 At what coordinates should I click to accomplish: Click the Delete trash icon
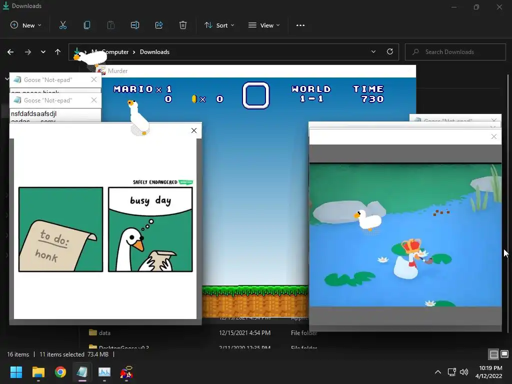coord(183,25)
